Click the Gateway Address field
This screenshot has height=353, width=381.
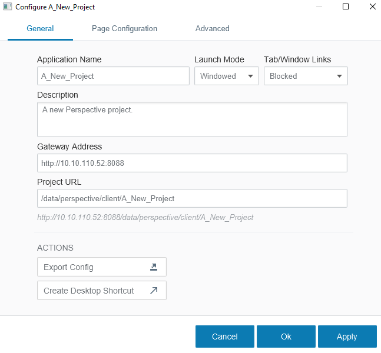192,163
